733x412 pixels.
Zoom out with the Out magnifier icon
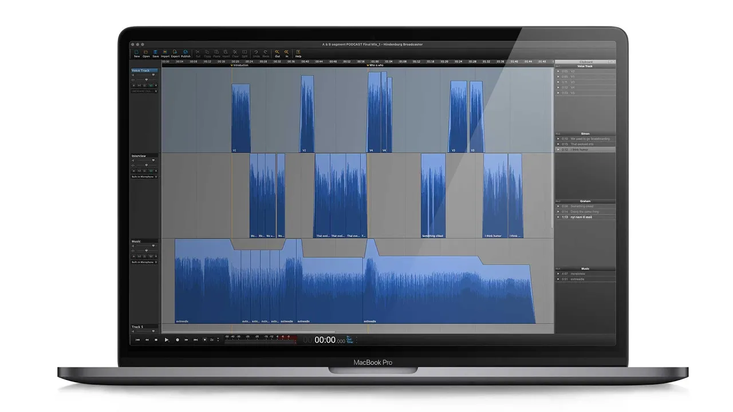[277, 54]
